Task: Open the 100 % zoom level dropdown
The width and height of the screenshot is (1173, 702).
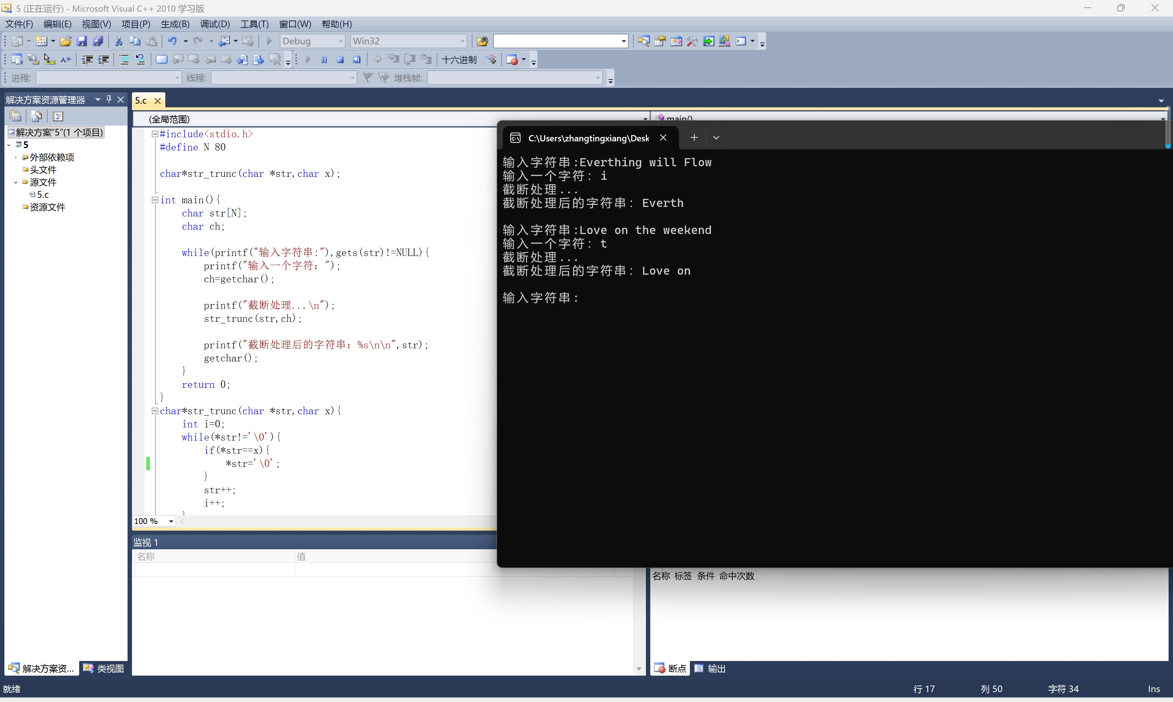Action: (x=171, y=521)
